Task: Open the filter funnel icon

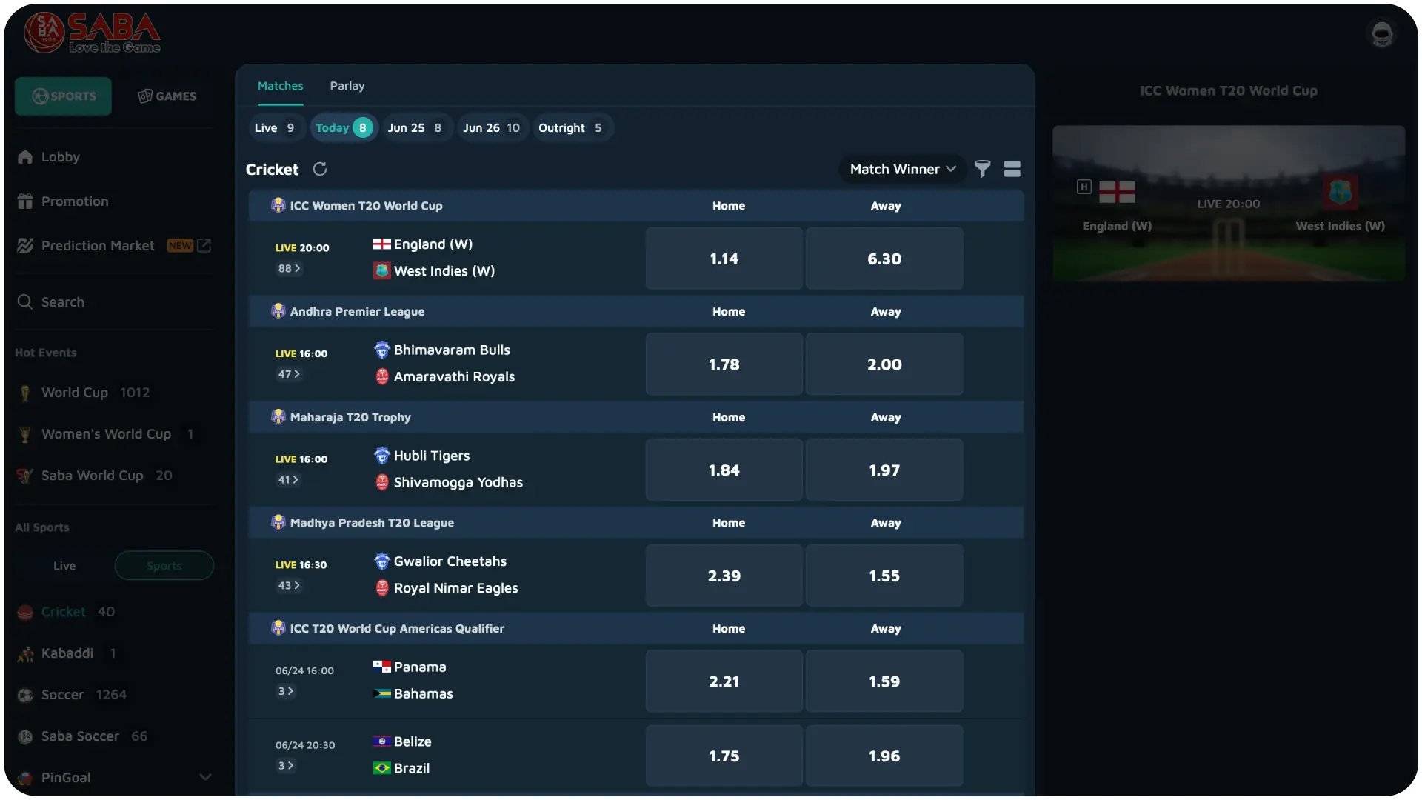Action: click(x=982, y=169)
